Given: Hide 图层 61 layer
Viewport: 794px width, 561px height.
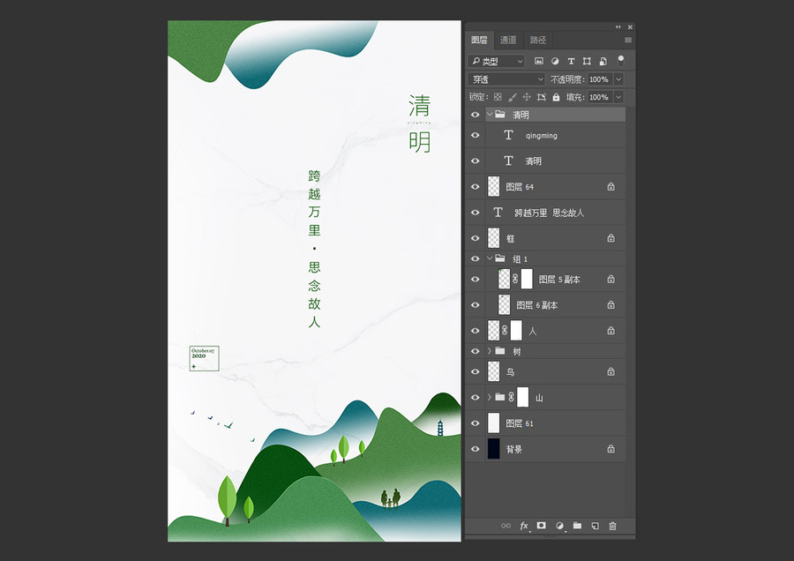Looking at the screenshot, I should point(475,423).
